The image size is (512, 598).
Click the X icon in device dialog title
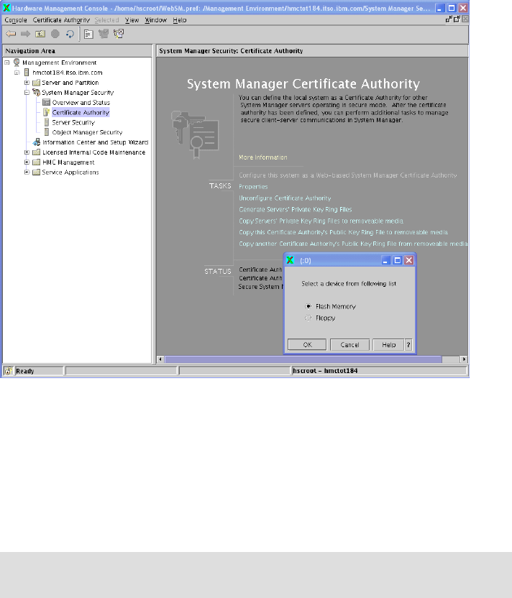coord(291,260)
